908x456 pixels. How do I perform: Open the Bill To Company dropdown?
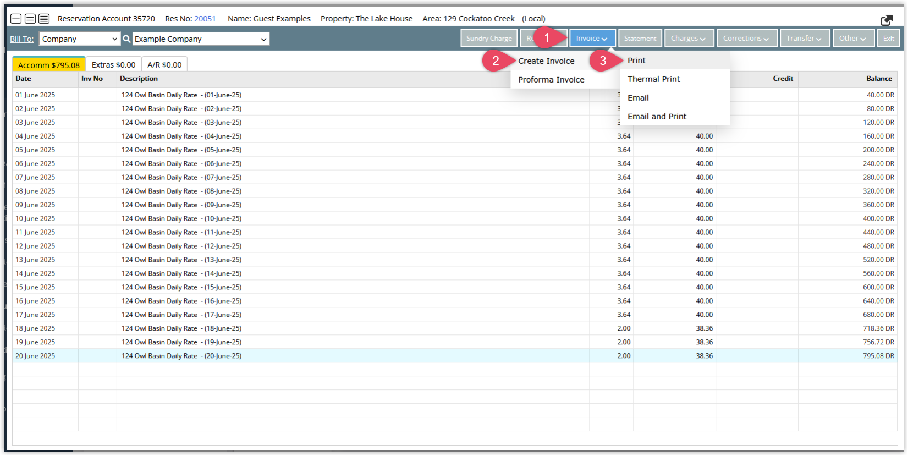(80, 39)
